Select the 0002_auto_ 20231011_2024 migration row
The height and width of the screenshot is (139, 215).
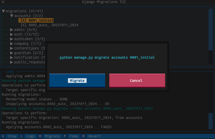click(49, 25)
